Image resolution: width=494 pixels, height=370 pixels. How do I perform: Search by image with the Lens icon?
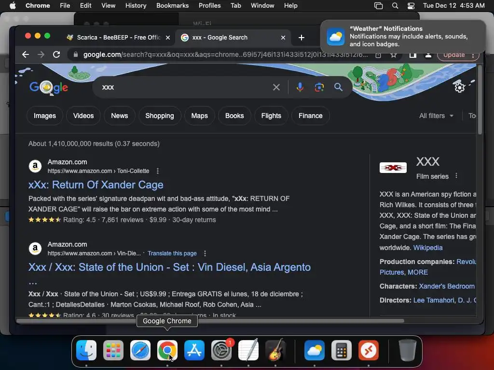319,87
